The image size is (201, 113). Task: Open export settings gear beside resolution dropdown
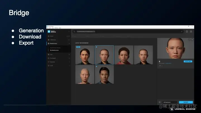click(160, 102)
